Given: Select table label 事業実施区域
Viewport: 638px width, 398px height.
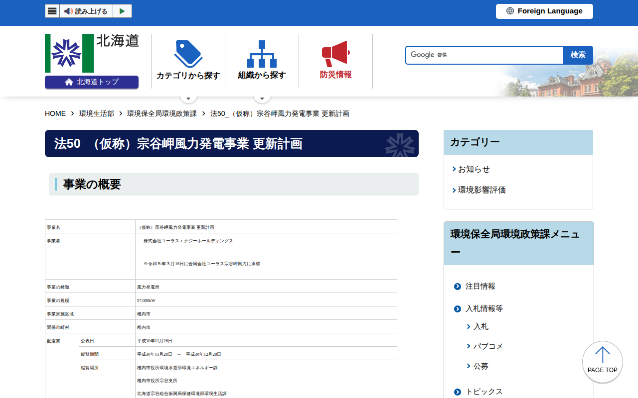Looking at the screenshot, I should coord(60,314).
